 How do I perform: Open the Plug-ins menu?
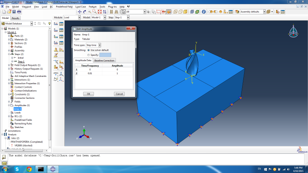point(112,7)
